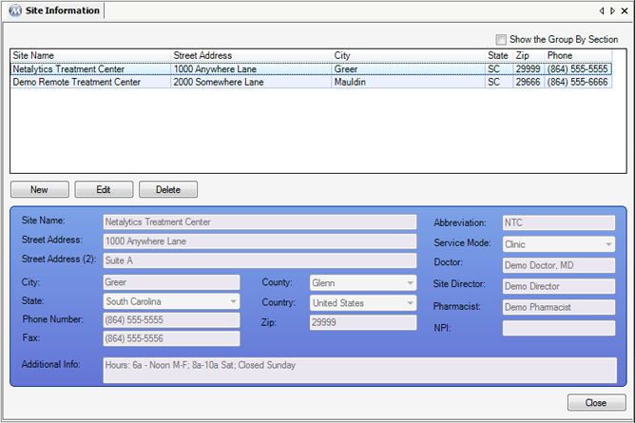Click the (864) 555-5555 phone grid cell

tap(578, 68)
